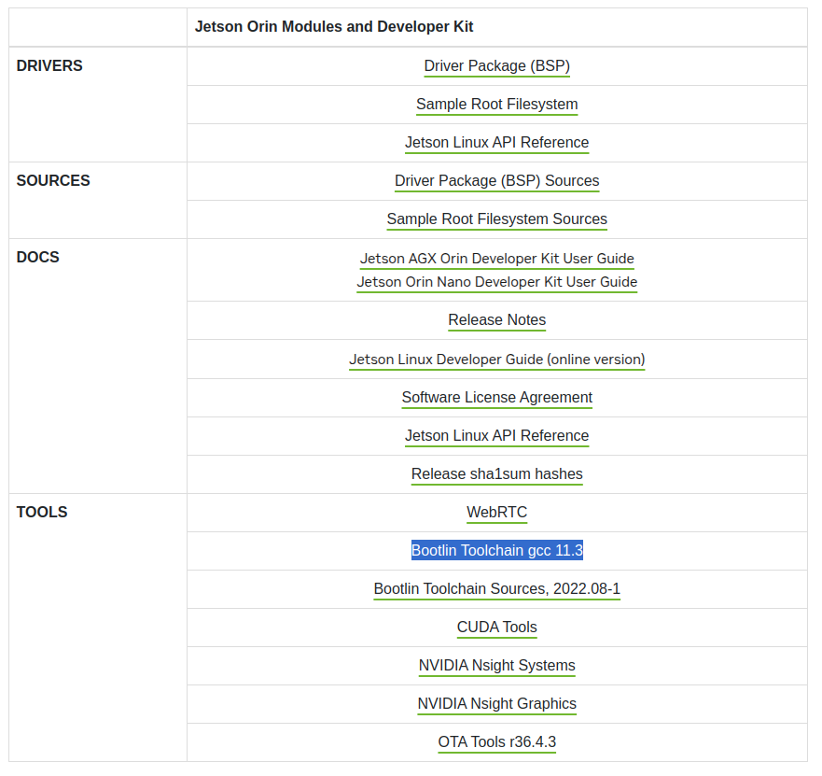Click the Sample Root Filesystem link under DRIVERS
This screenshot has width=822, height=776.
click(496, 105)
